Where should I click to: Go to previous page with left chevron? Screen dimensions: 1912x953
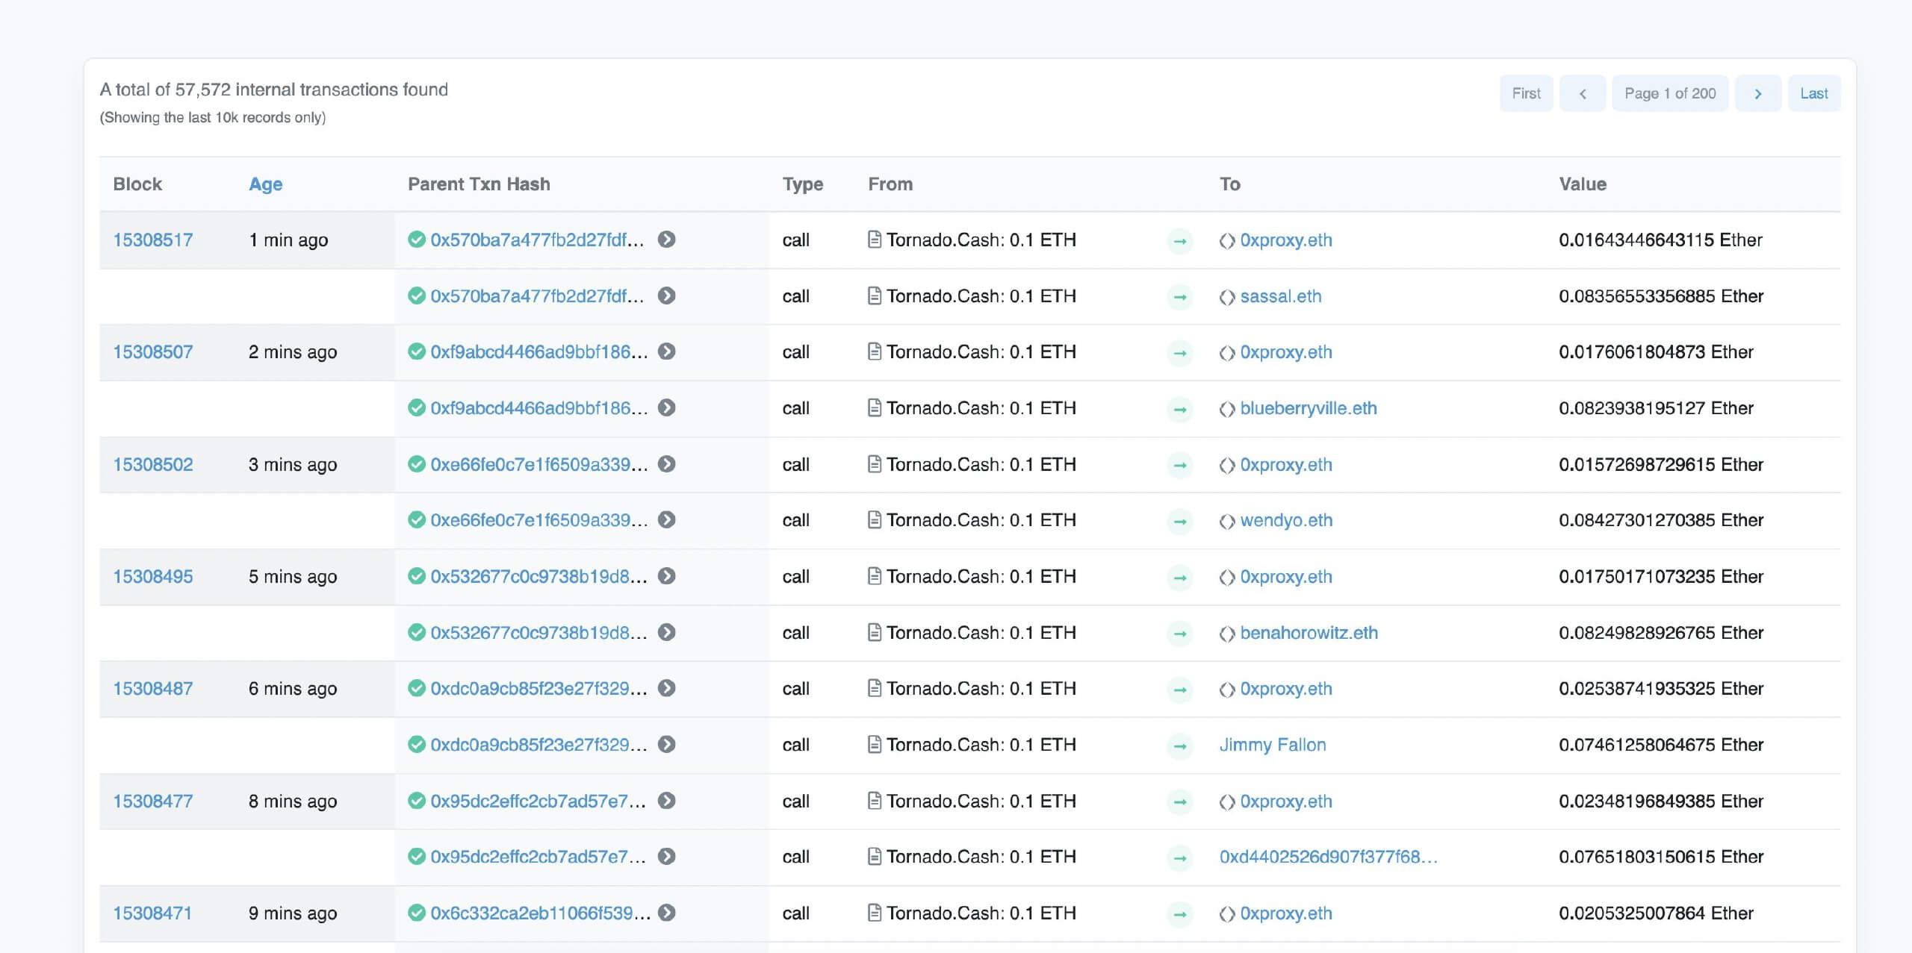click(1583, 94)
